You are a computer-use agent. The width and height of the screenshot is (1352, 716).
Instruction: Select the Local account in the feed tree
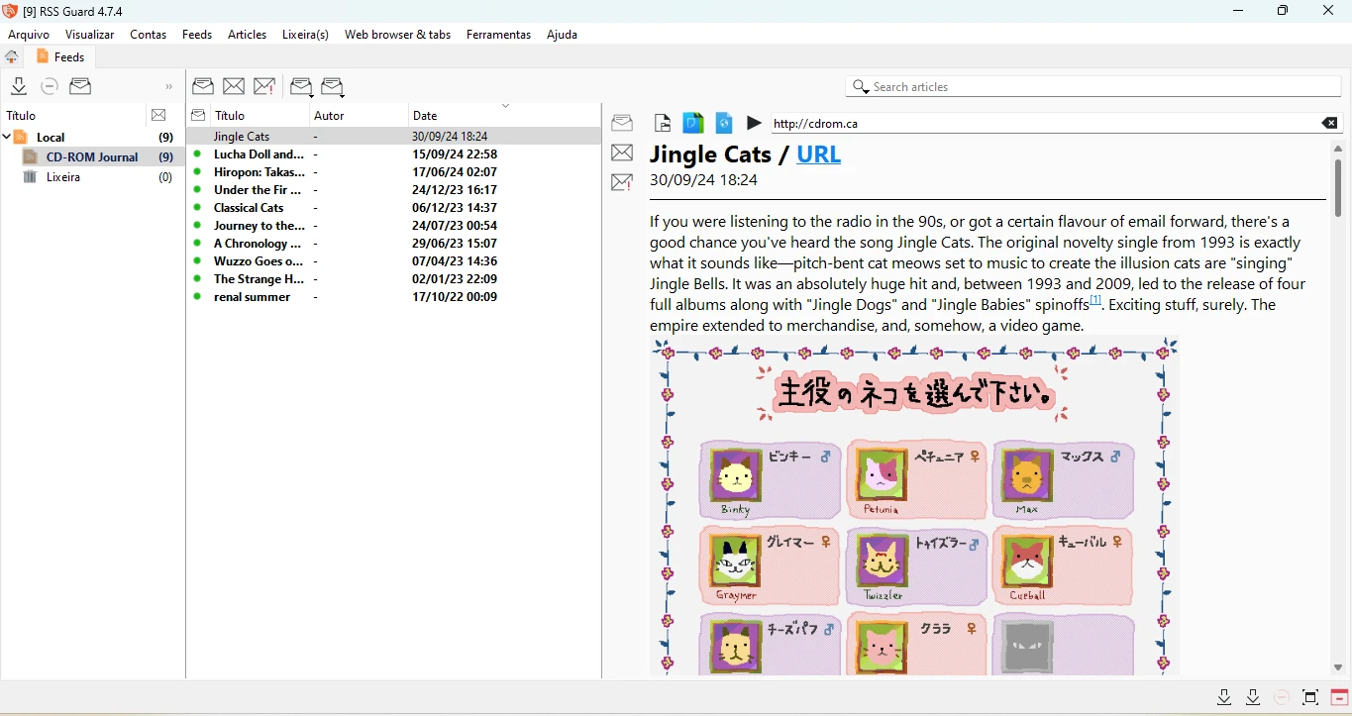[x=51, y=138]
